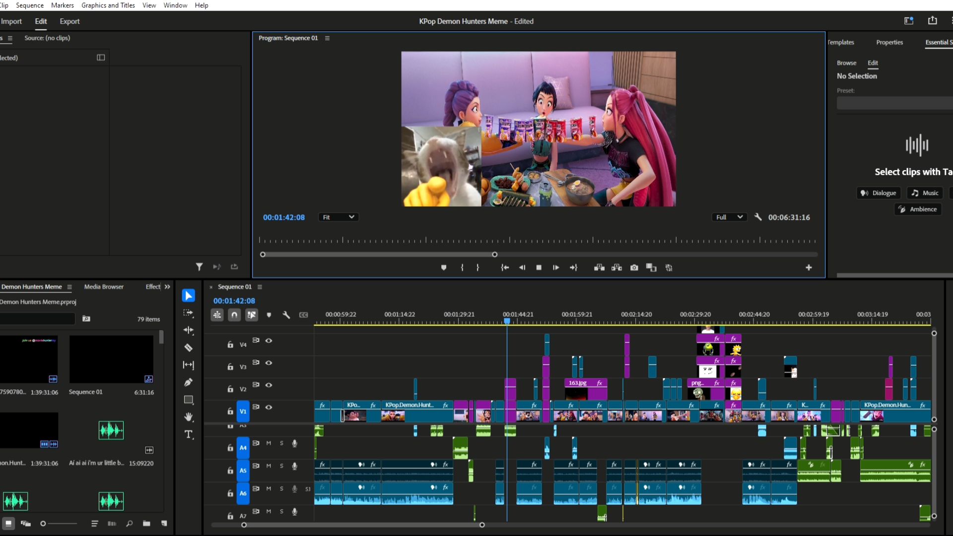Open the Sequence 01 timeline panel menu
Image resolution: width=953 pixels, height=536 pixels.
pyautogui.click(x=260, y=287)
